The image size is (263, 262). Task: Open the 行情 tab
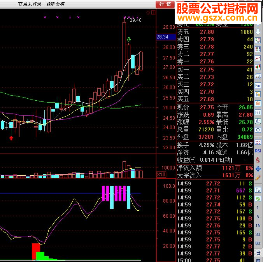pos(165,4)
